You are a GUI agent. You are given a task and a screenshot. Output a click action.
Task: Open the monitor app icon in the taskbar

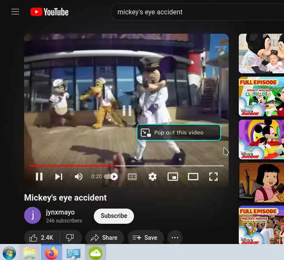[x=74, y=252]
